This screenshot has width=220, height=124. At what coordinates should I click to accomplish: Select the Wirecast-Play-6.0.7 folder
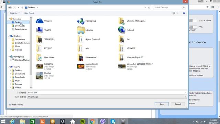[131, 58]
